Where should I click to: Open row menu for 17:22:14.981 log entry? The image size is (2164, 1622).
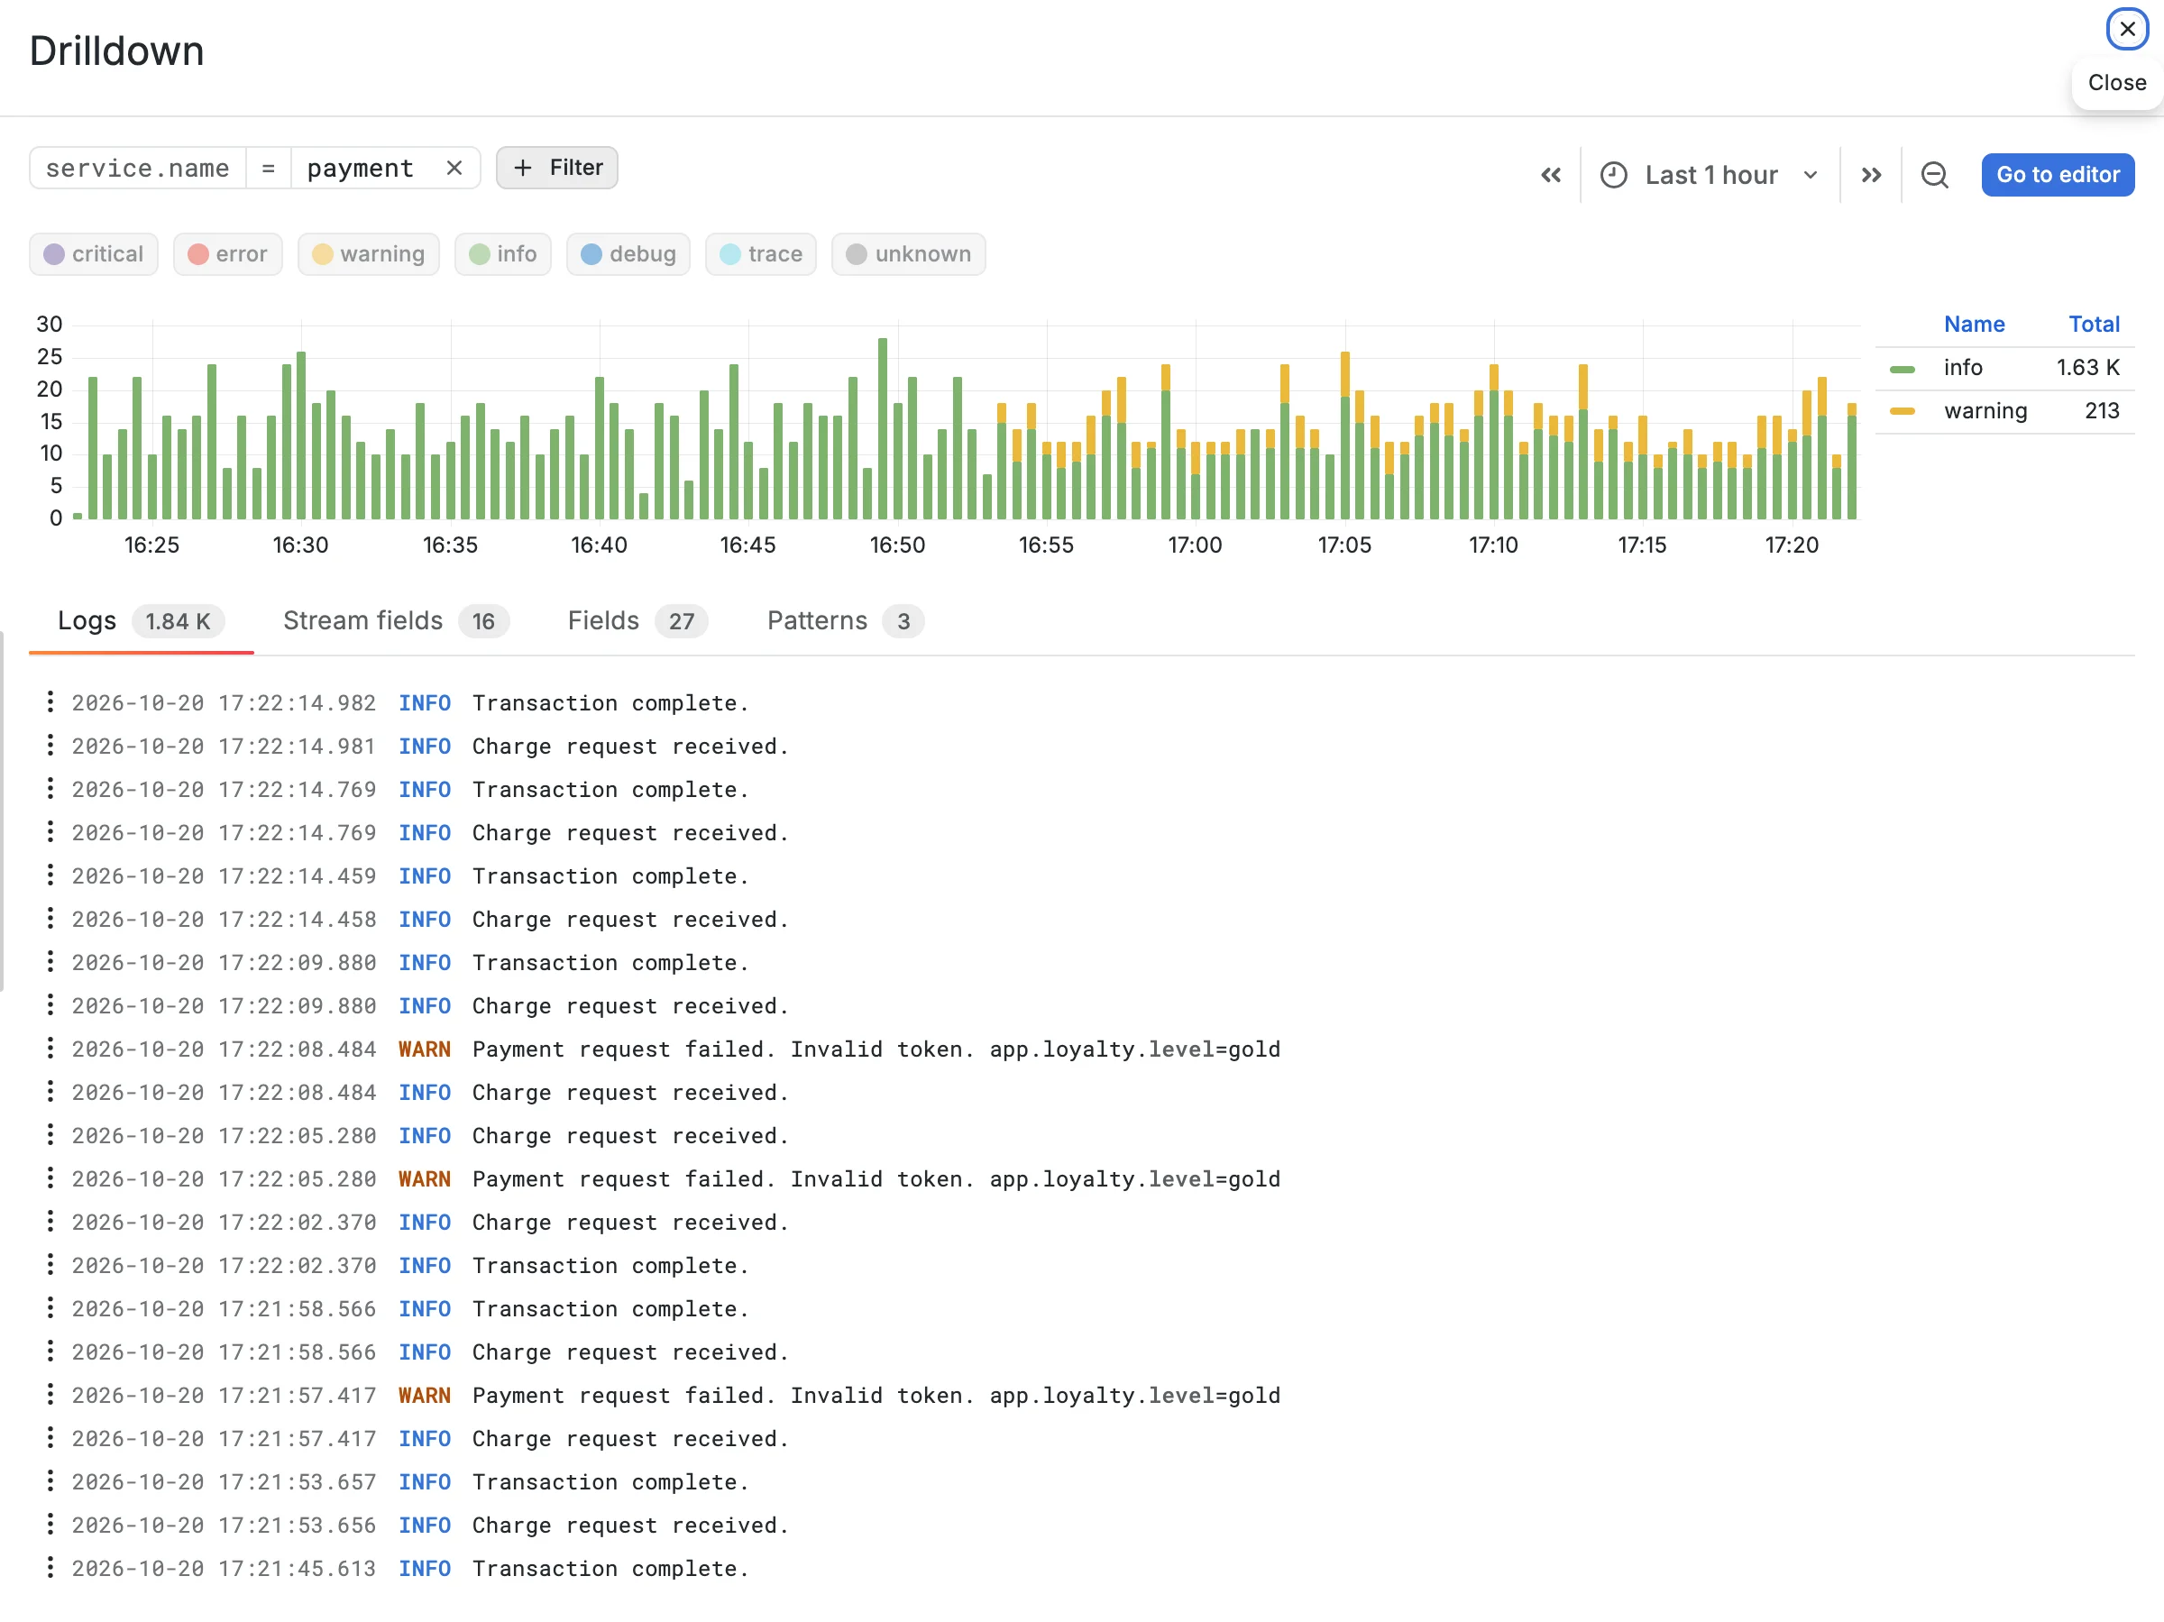(50, 747)
